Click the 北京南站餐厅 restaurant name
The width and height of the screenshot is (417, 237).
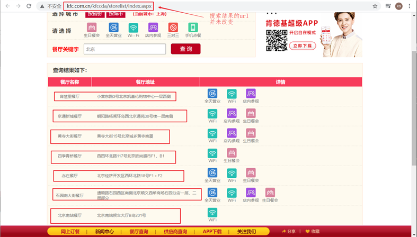coord(70,215)
